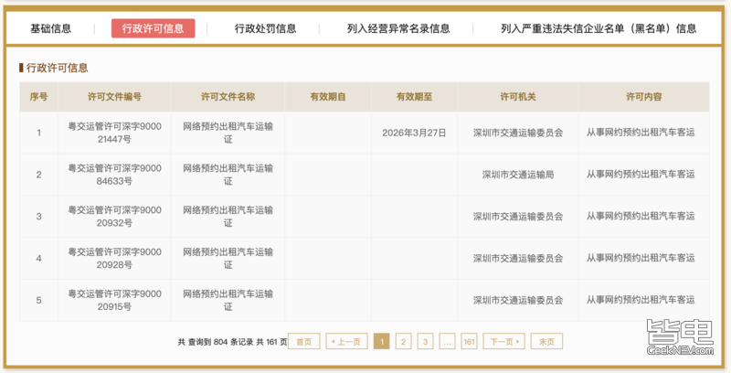Click 深圳市交通运输委员会 in row 3
This screenshot has height=373, width=731.
pyautogui.click(x=518, y=217)
